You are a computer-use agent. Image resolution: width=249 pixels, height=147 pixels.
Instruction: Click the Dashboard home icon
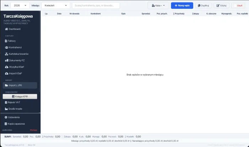6,29
